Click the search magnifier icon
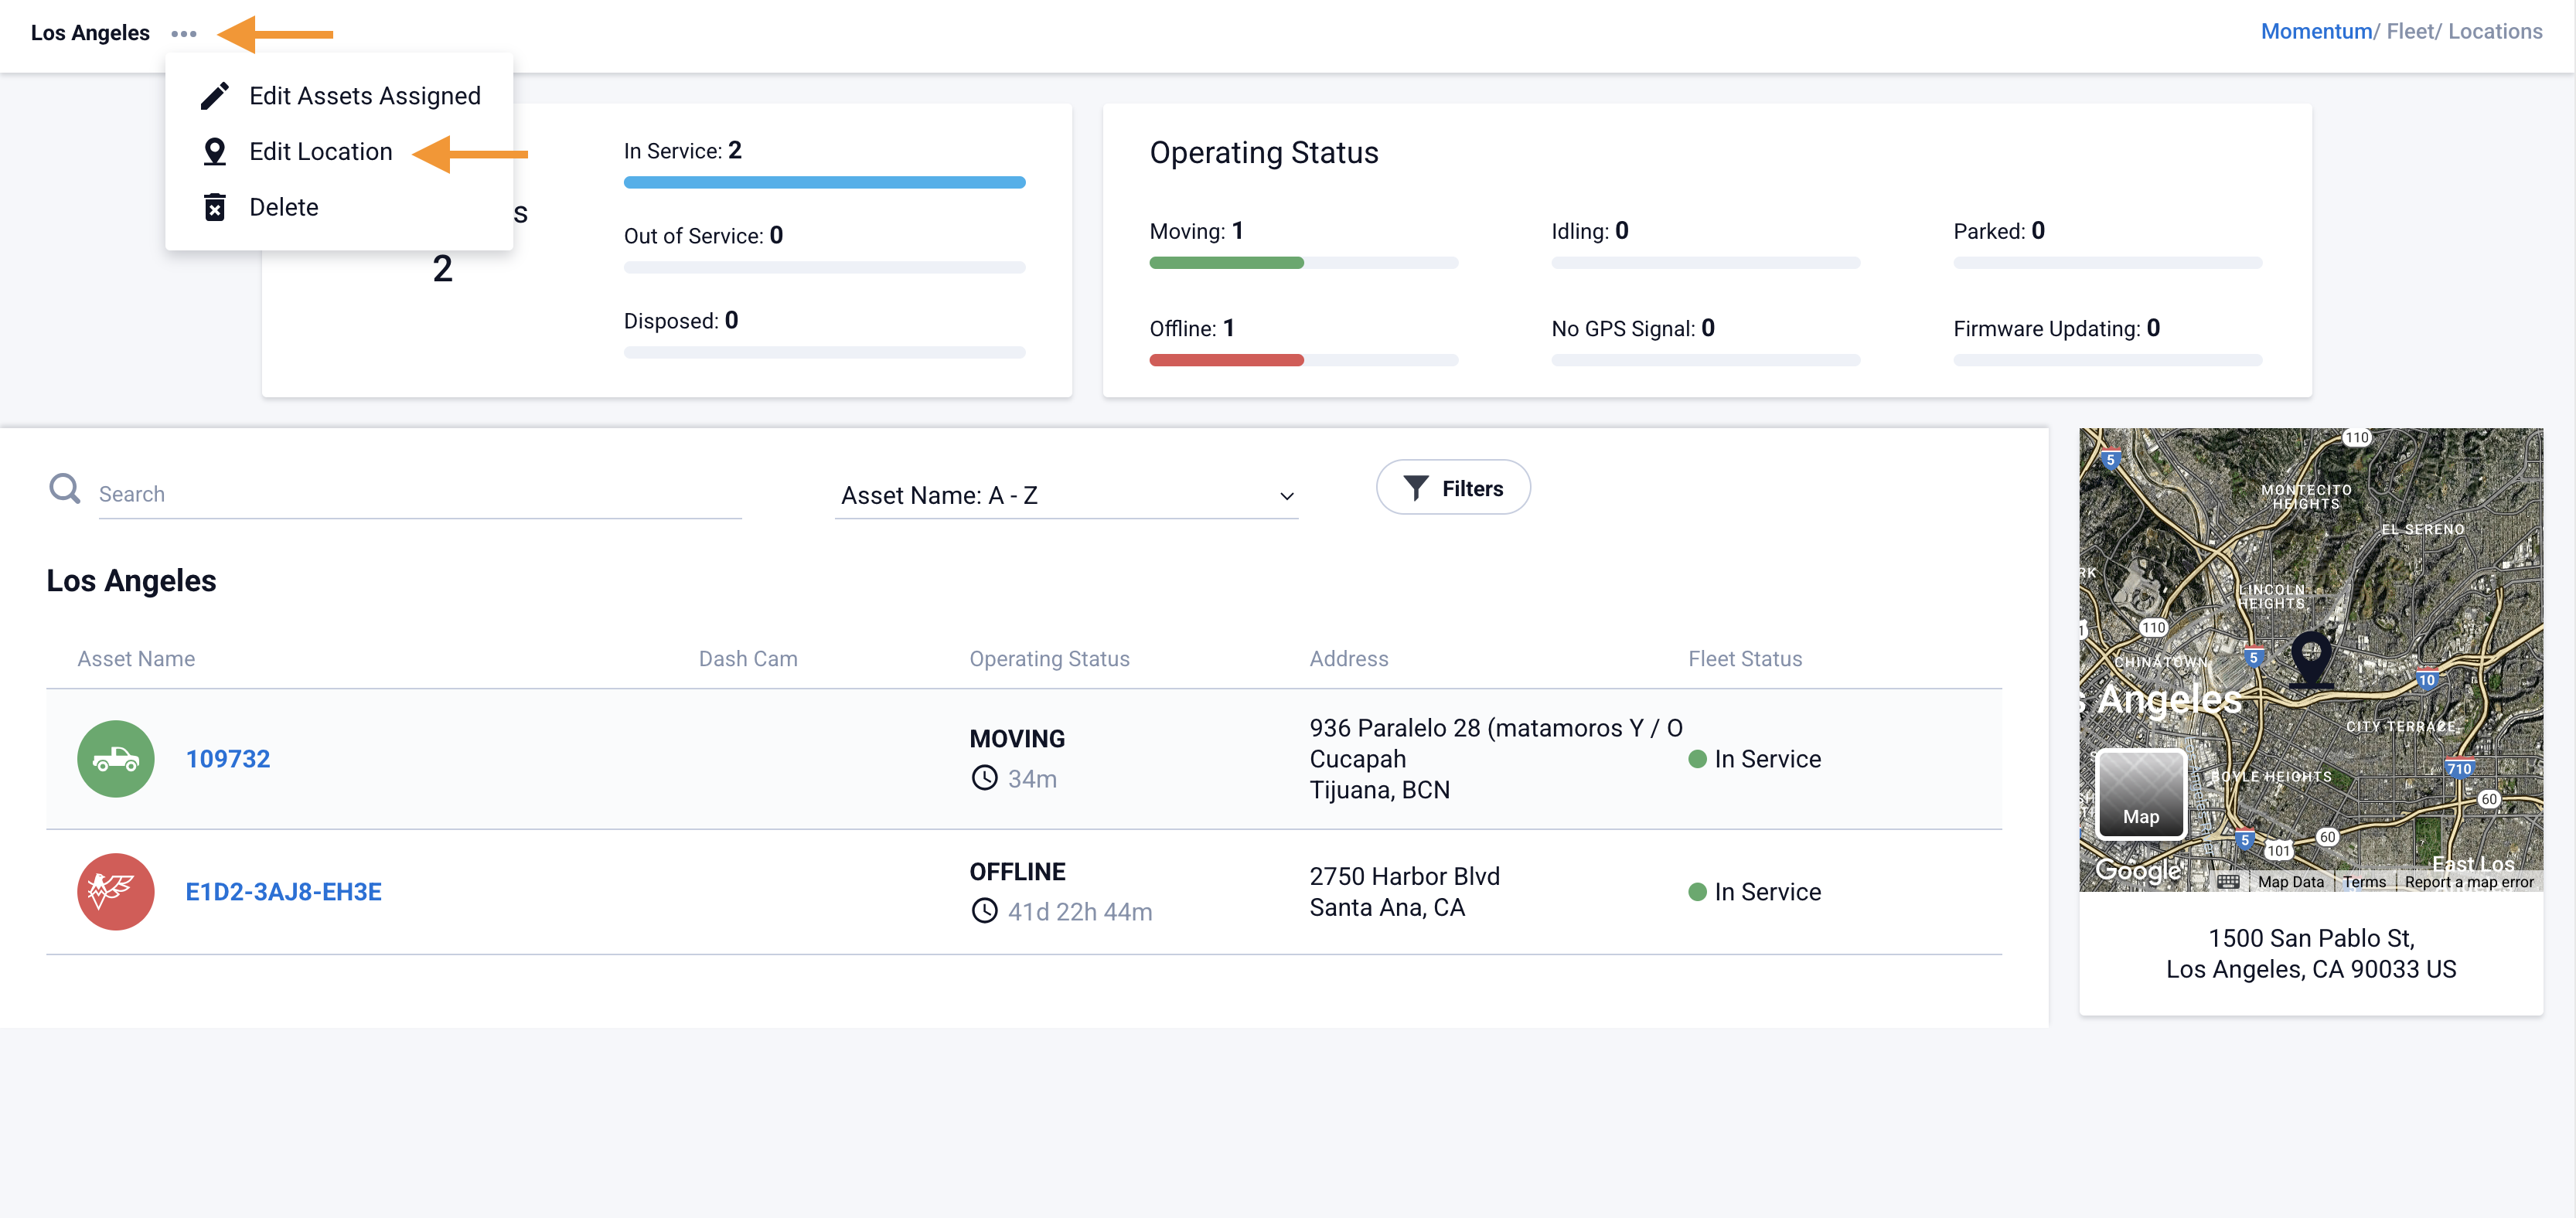This screenshot has width=2576, height=1218. pos(65,489)
